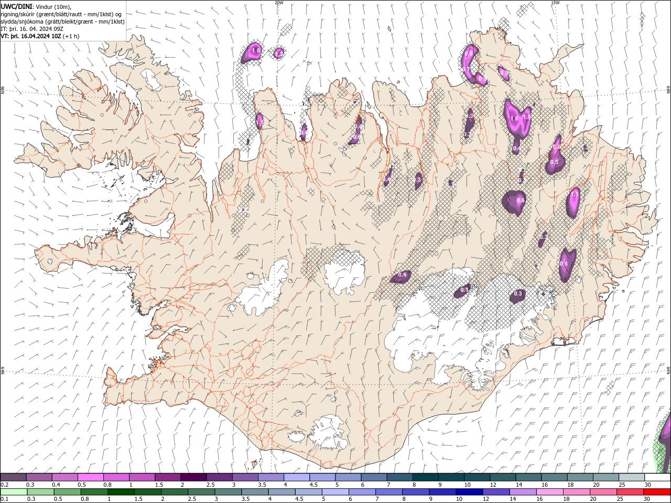The height and width of the screenshot is (503, 671).
Task: Click the 15W longitude label
Action: tap(555, 3)
